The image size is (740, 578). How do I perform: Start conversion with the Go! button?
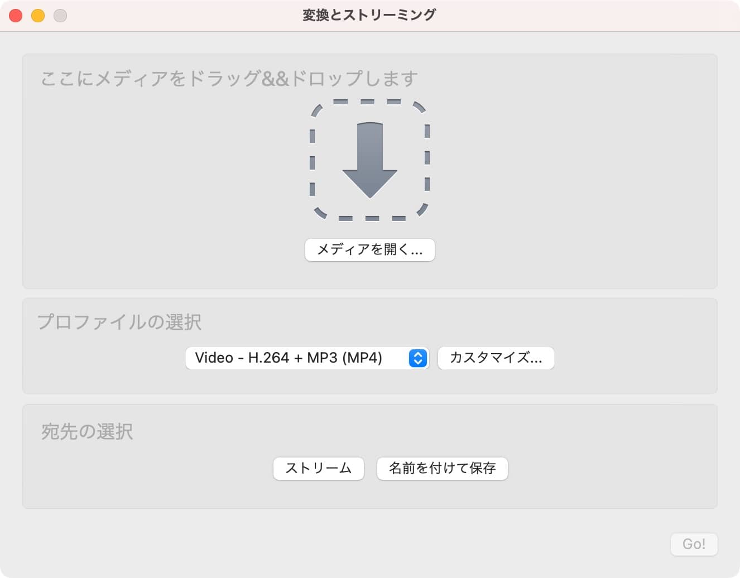click(694, 544)
